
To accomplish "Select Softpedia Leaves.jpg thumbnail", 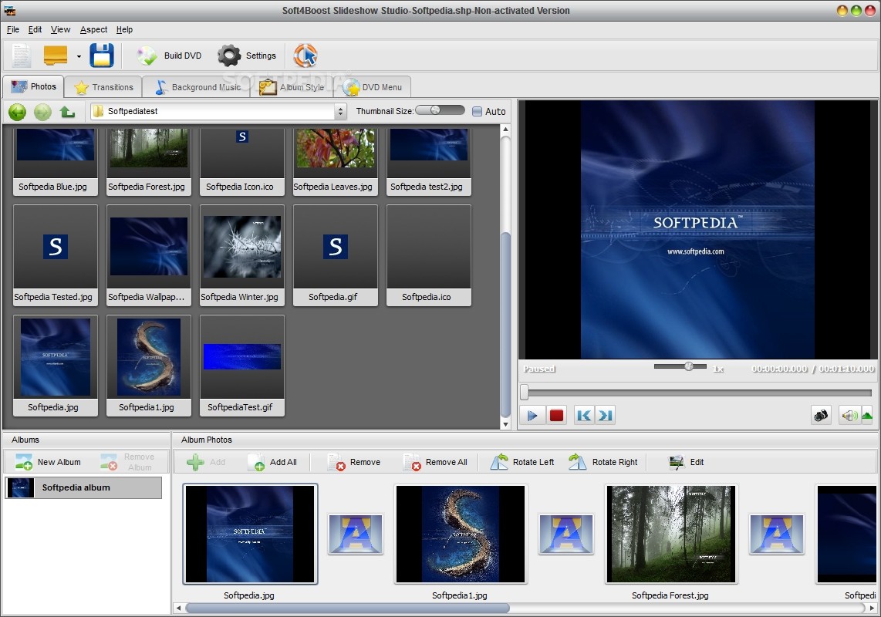I will pyautogui.click(x=335, y=162).
